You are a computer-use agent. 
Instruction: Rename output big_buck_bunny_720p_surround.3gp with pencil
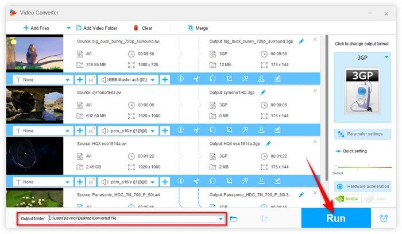pos(301,41)
